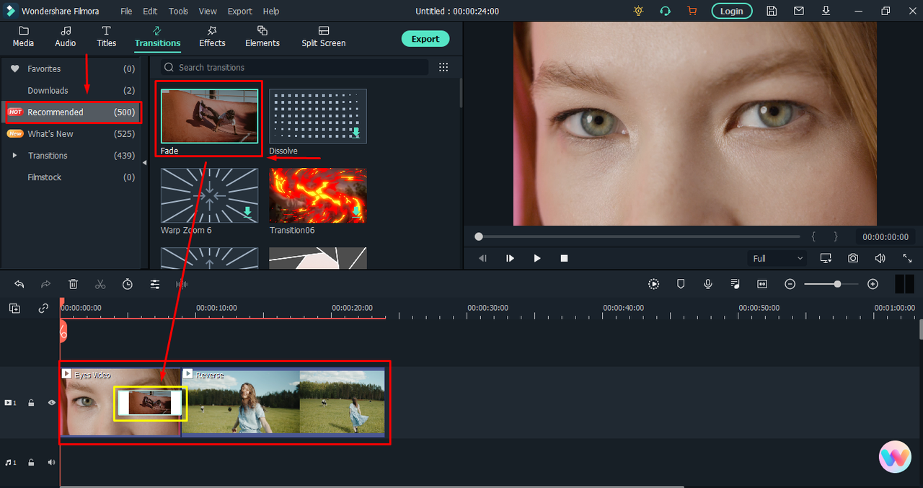This screenshot has width=923, height=488.
Task: Select the split scissors tool
Action: 100,285
